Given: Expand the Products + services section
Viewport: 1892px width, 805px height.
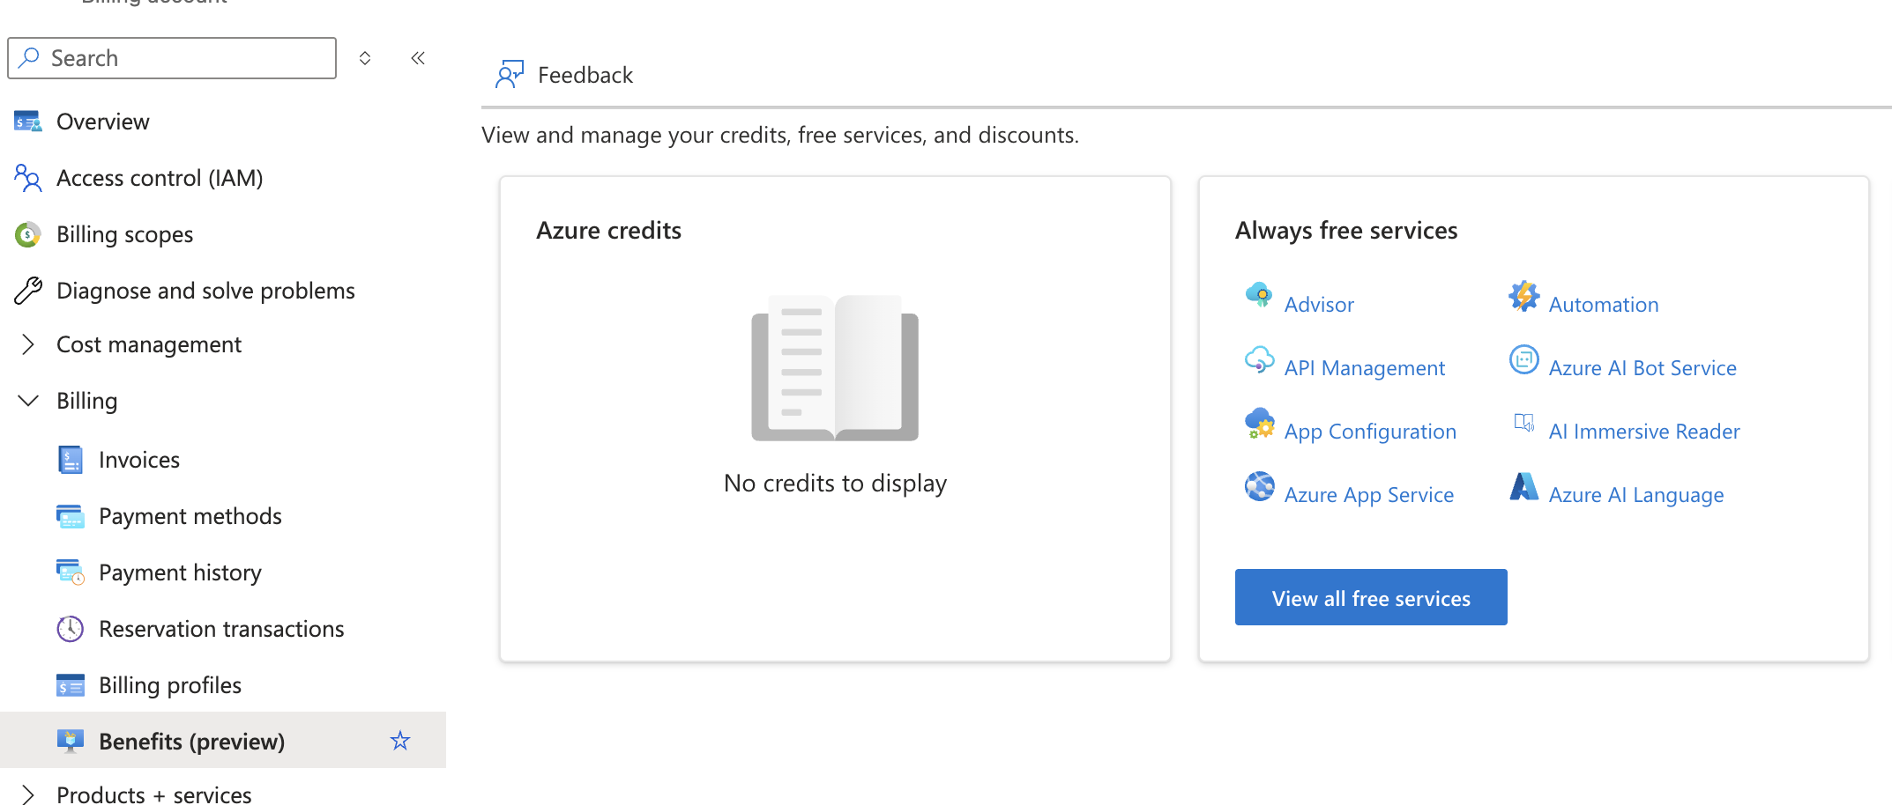Looking at the screenshot, I should coord(28,795).
